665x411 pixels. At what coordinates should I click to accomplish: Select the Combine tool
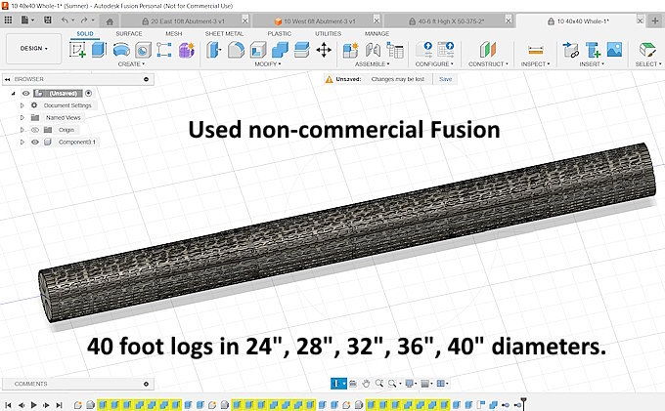point(280,50)
